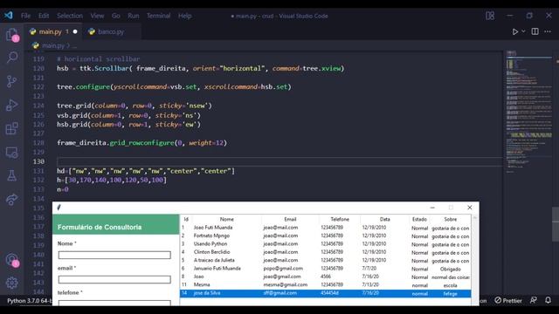Open the Live Share icon in activity bar
Screen dimensions: 559x314
point(11,199)
